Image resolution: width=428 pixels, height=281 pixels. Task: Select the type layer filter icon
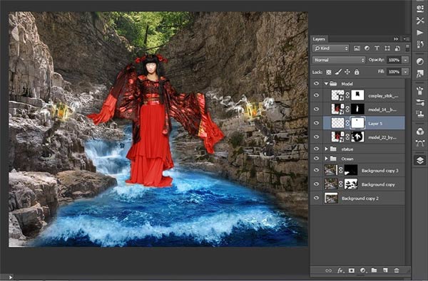[377, 48]
